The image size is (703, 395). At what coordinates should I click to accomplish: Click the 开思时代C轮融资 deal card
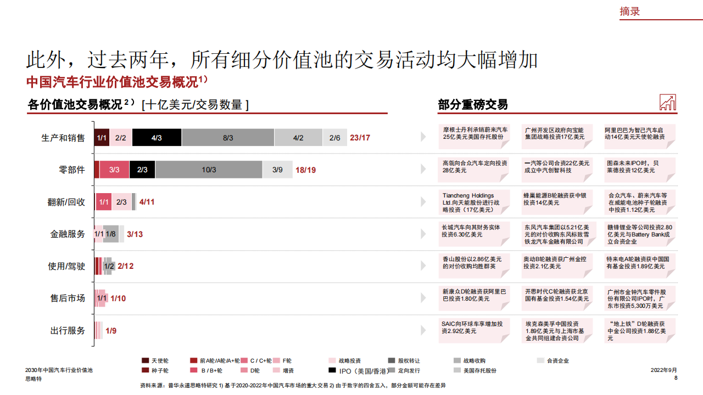pyautogui.click(x=557, y=298)
